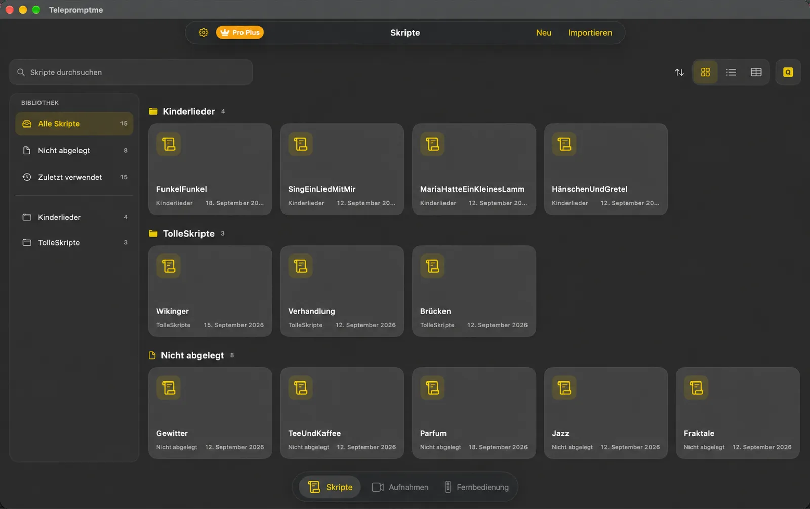The image size is (810, 509).
Task: Switch to grid view layout
Action: 705,72
